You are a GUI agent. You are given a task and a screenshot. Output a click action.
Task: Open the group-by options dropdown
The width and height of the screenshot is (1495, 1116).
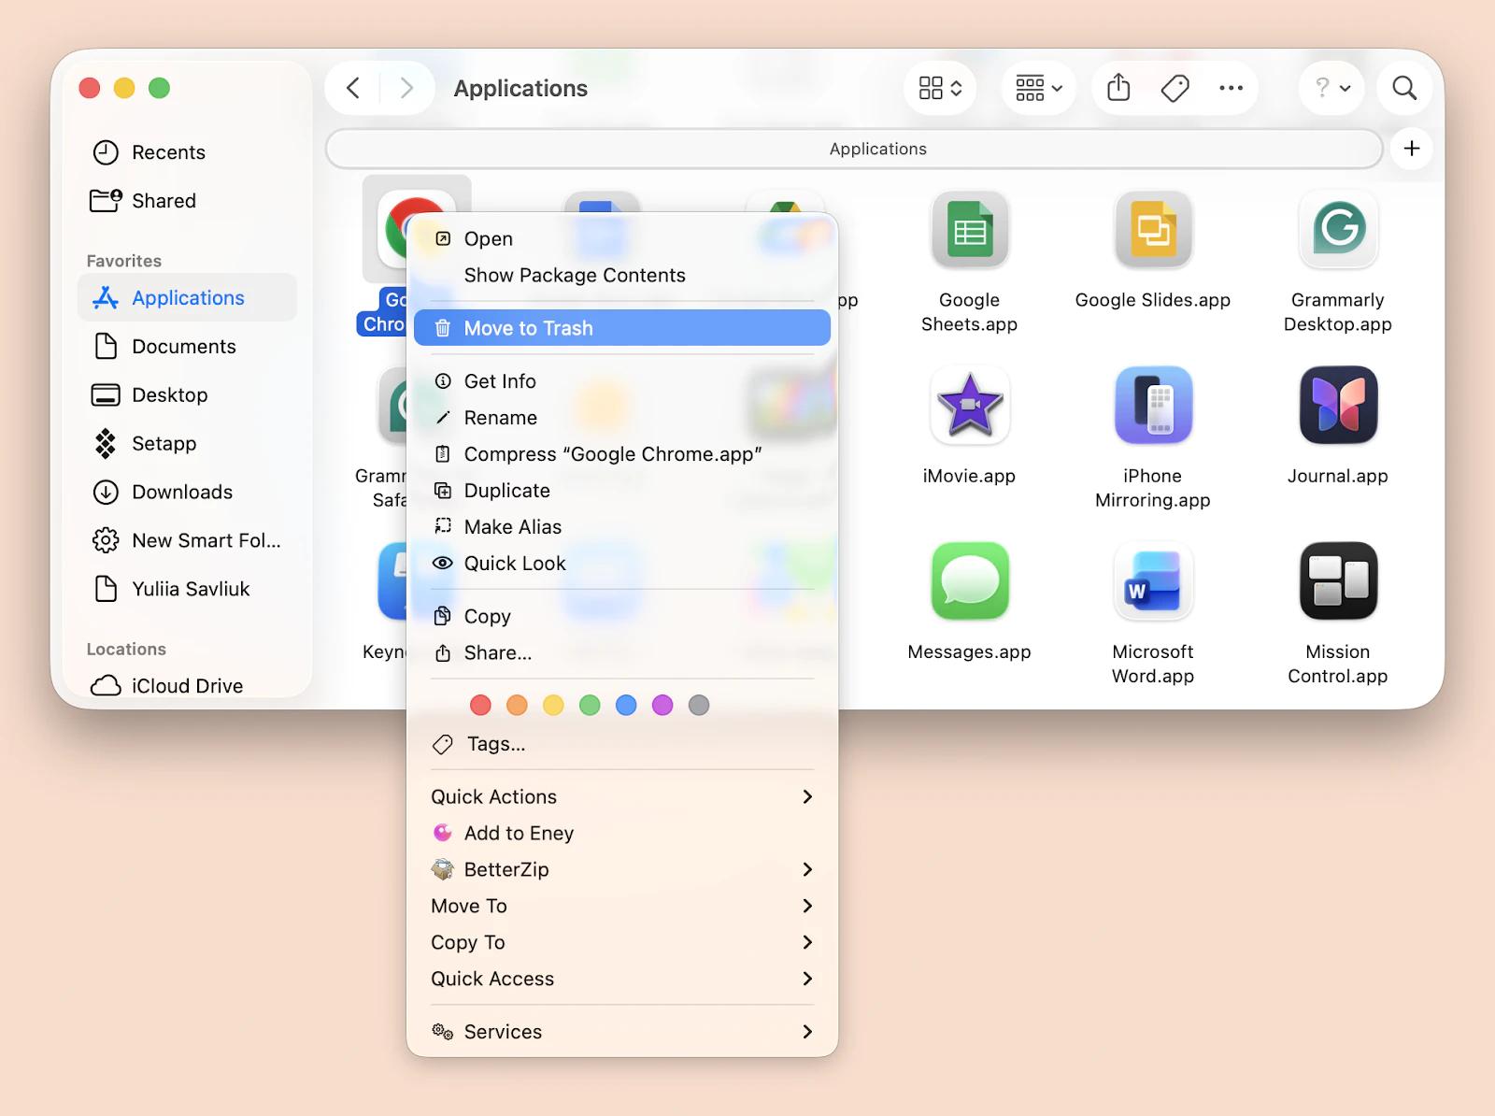click(1039, 88)
